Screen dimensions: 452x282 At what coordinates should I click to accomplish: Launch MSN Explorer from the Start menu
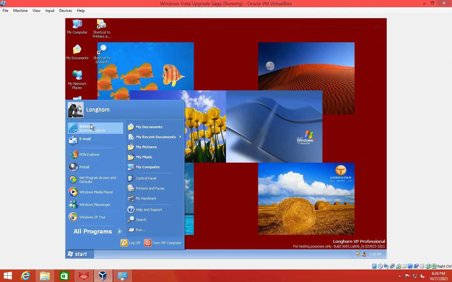tap(95, 154)
